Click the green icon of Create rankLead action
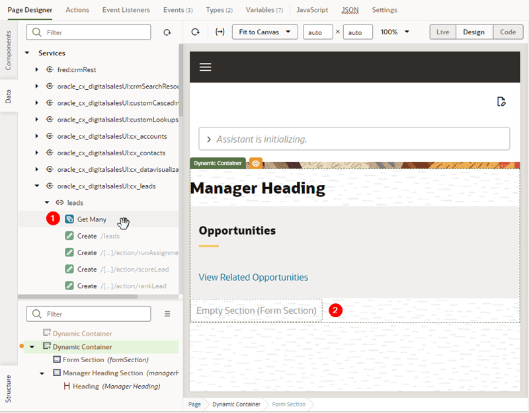The image size is (529, 413). 69,285
